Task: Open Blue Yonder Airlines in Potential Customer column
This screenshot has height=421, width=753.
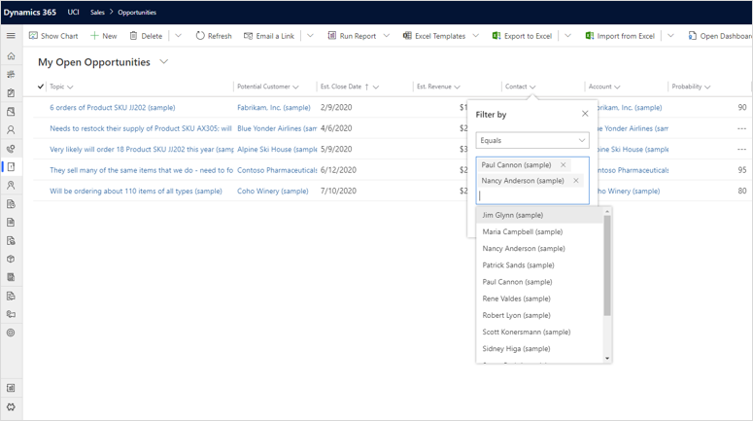Action: 277,128
